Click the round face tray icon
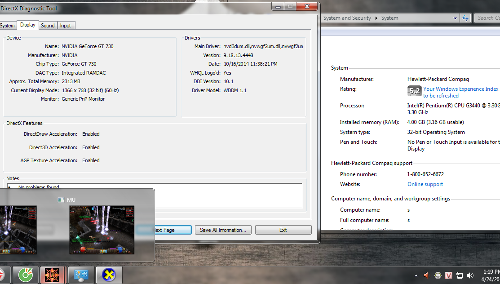The height and width of the screenshot is (284, 500). [x=438, y=275]
